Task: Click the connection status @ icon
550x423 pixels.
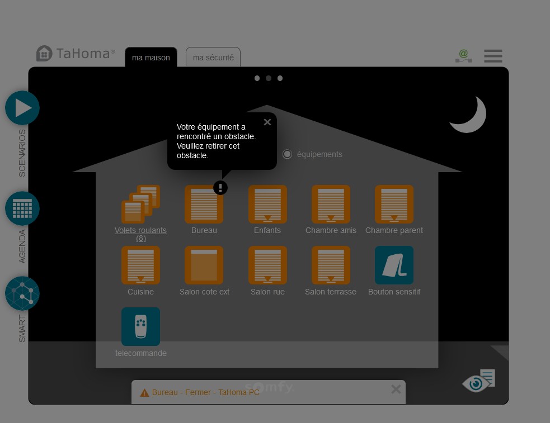Action: (x=463, y=56)
